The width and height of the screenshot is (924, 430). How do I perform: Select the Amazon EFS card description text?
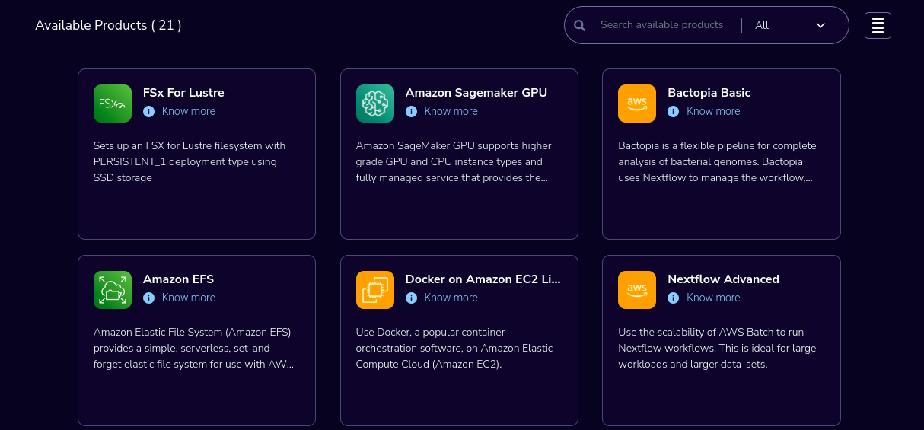tap(194, 348)
